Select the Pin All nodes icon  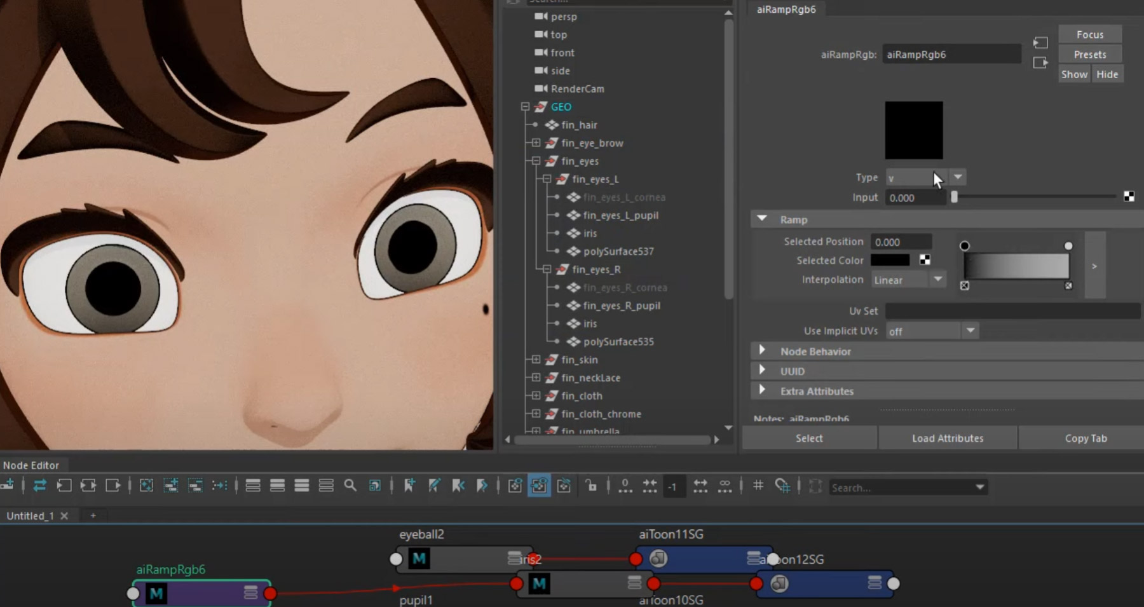point(514,486)
